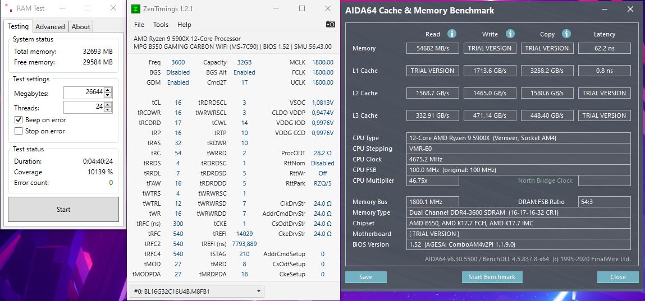
Task: Click the Threads input field
Action: 84,108
